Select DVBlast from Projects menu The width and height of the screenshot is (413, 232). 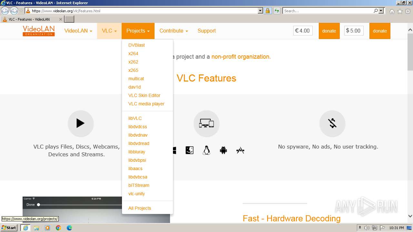tap(136, 45)
